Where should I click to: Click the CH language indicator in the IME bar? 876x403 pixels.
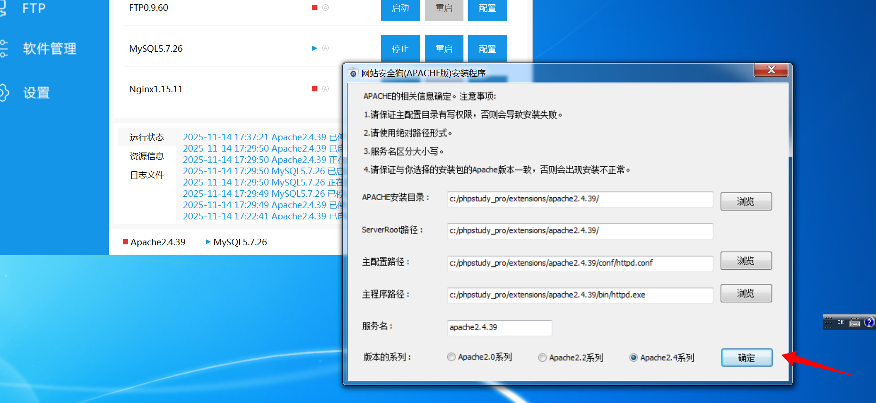coord(841,322)
